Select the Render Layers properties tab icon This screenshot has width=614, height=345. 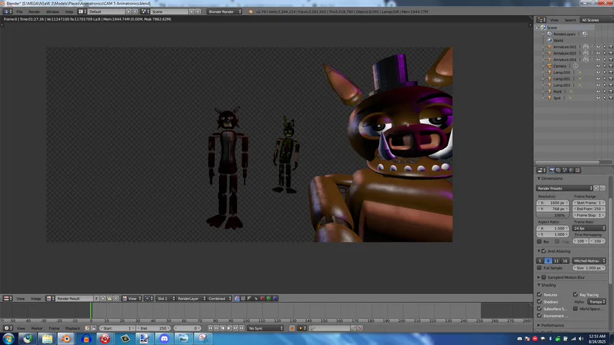point(558,170)
